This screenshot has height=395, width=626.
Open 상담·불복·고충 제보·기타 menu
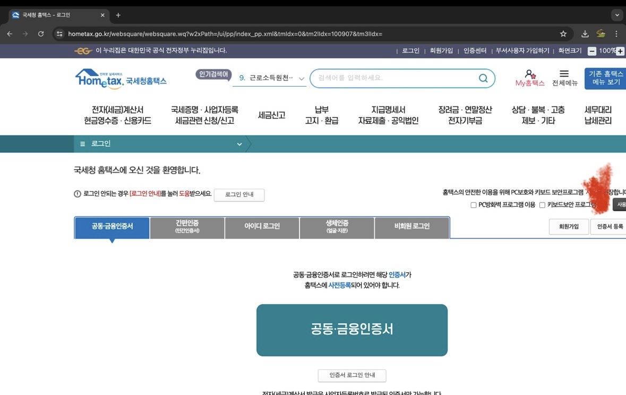538,115
